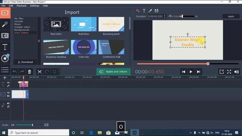Image resolution: width=242 pixels, height=136 pixels.
Task: Click the save preset icon above preview
Action: click(157, 11)
